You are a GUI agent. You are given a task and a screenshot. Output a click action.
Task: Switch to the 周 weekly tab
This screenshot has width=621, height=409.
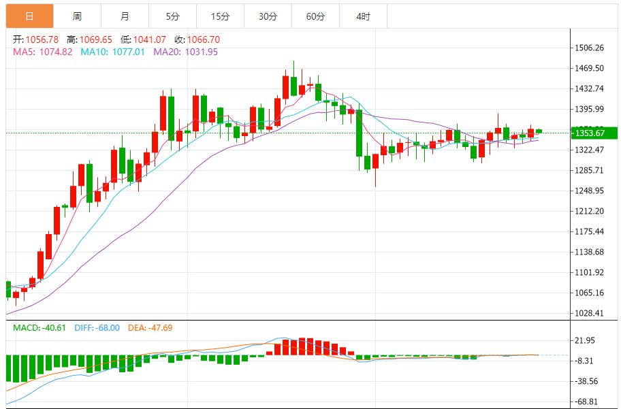(77, 16)
